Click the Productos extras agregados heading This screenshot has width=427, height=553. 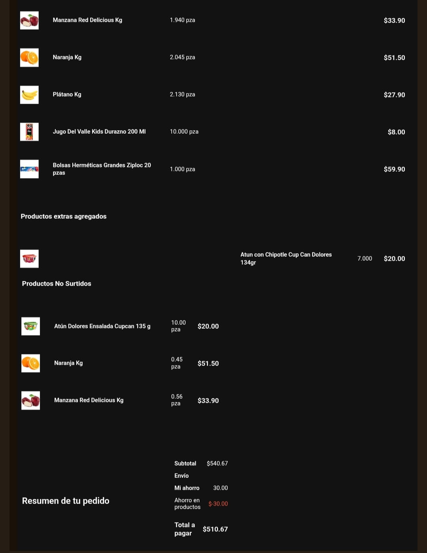[64, 216]
